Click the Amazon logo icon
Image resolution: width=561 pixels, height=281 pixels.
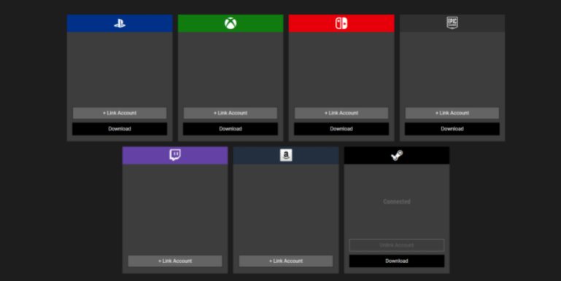click(286, 155)
